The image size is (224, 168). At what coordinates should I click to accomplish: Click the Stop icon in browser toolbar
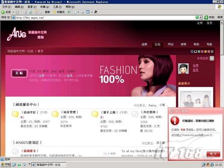25,12
